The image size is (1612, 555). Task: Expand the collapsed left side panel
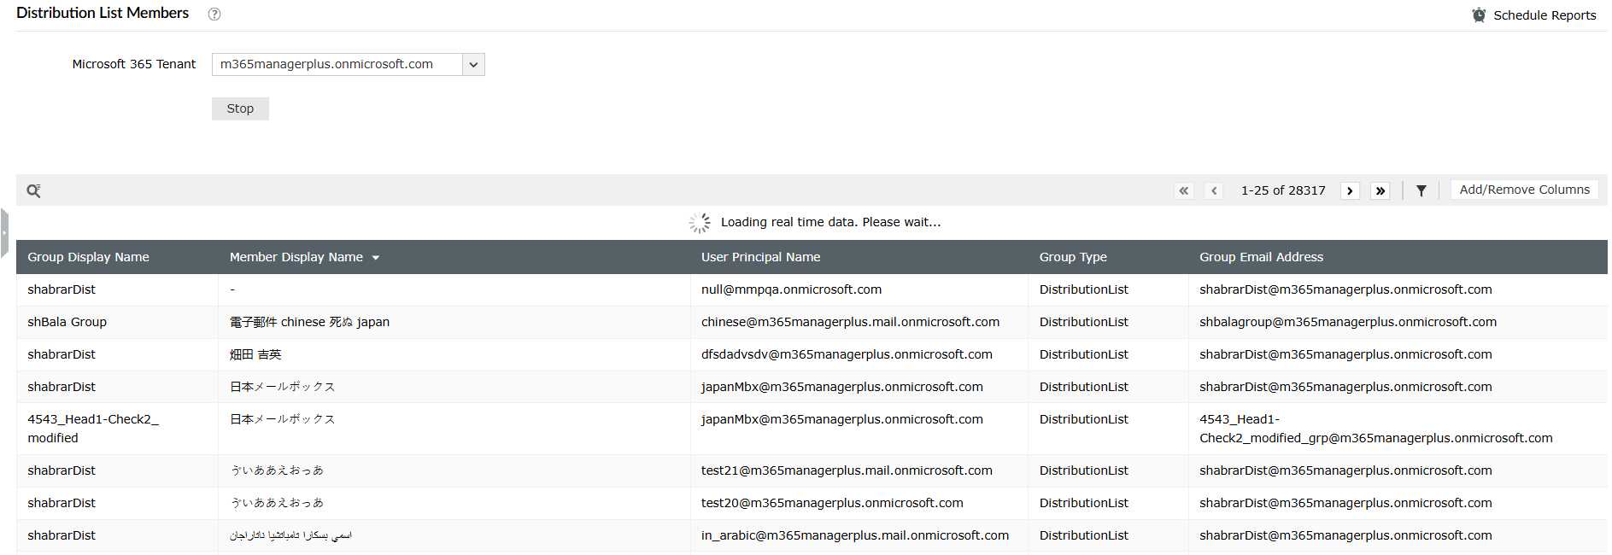(x=4, y=232)
